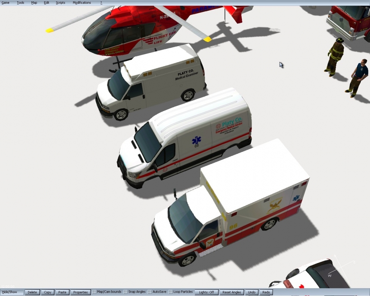Select the Platy Co. ambulance van number 66
The width and height of the screenshot is (370, 296).
coord(184,138)
